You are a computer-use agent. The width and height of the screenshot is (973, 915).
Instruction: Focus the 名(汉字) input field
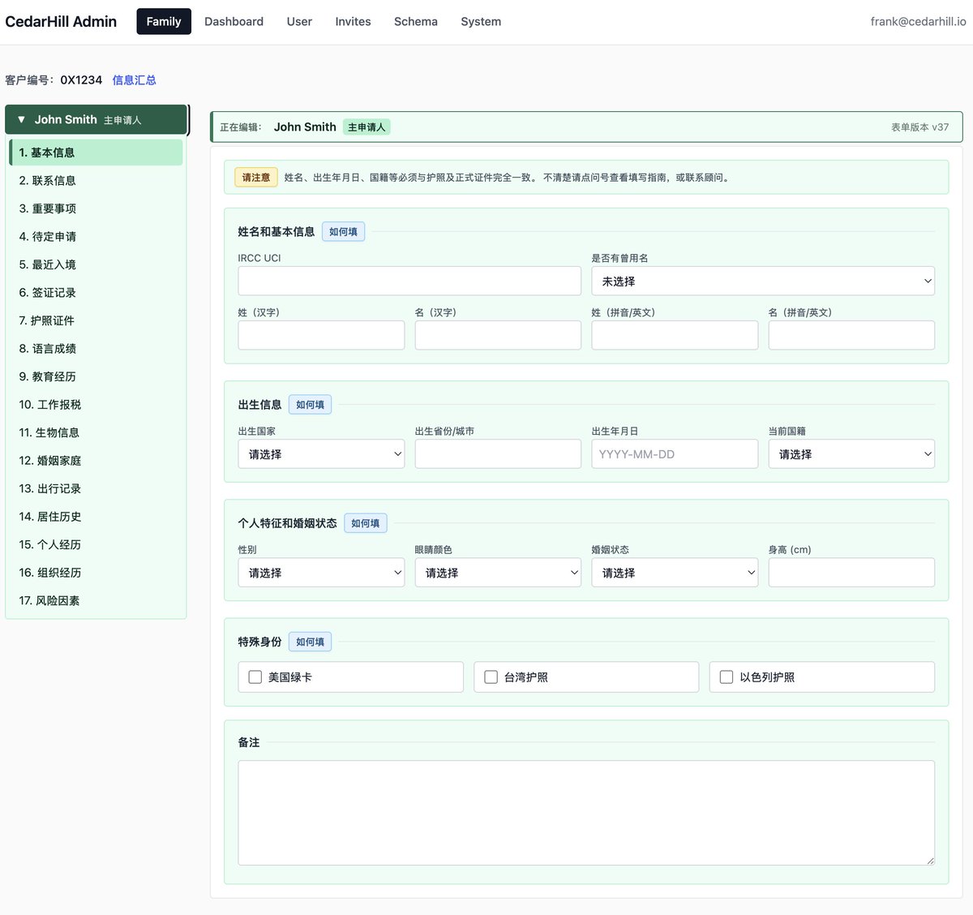tap(498, 335)
